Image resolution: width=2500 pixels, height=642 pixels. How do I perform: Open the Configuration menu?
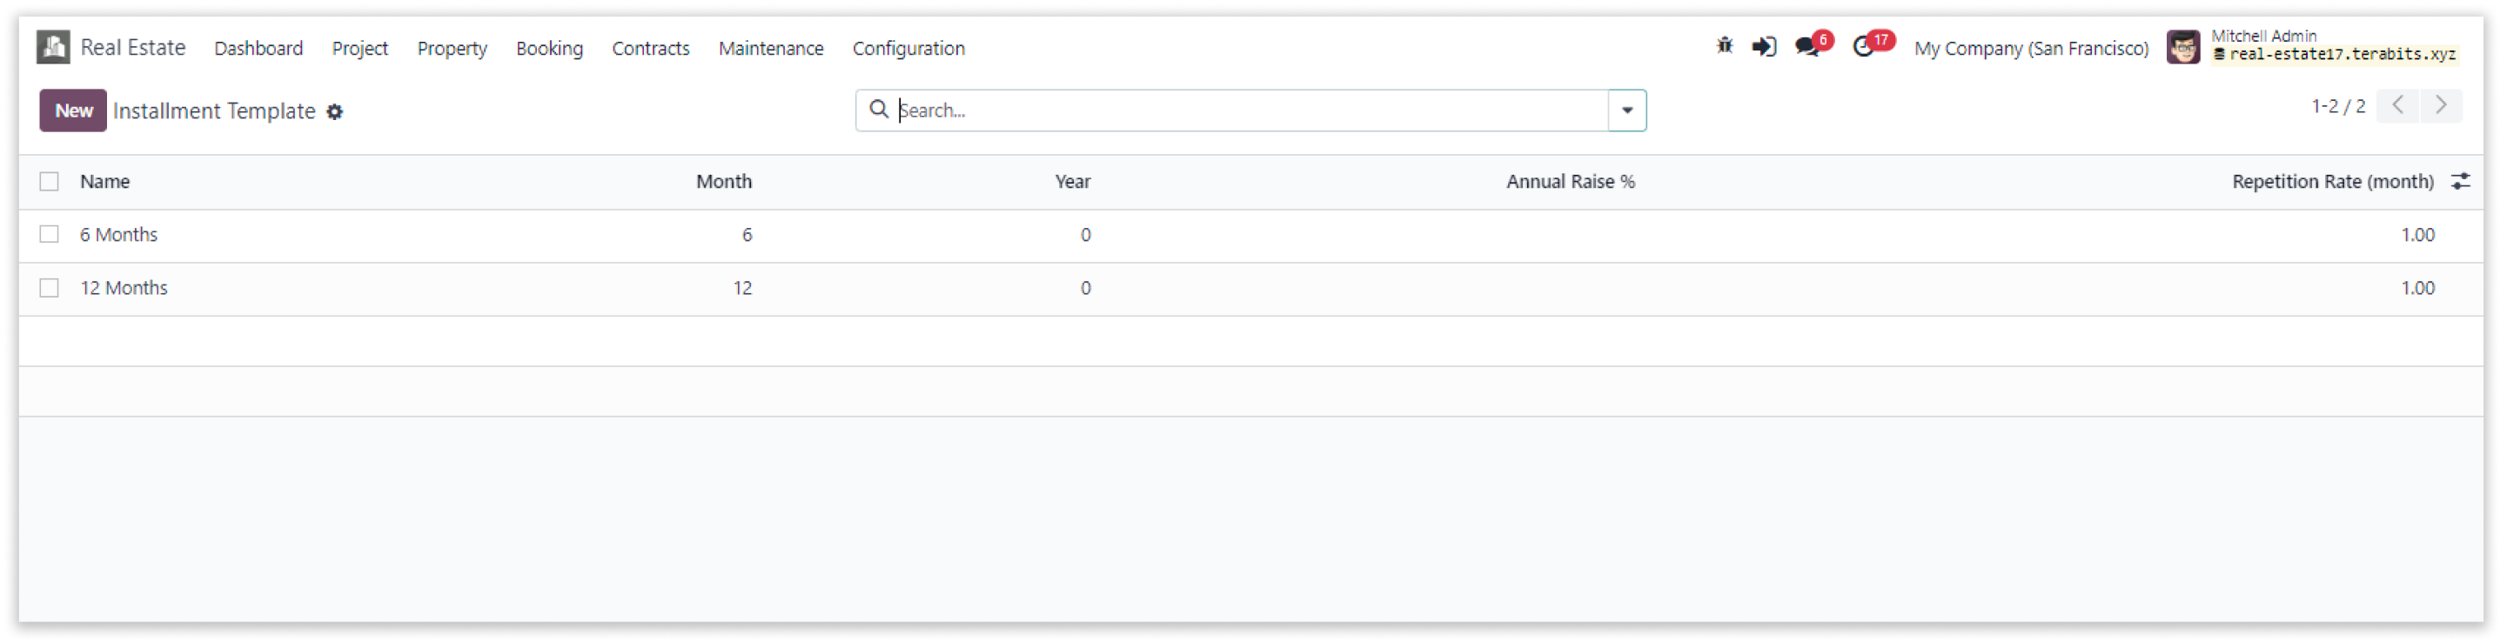pyautogui.click(x=908, y=48)
